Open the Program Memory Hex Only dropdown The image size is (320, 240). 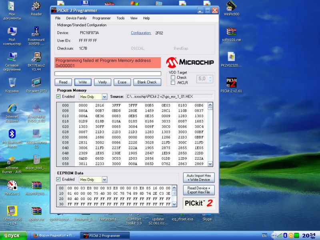[104, 97]
